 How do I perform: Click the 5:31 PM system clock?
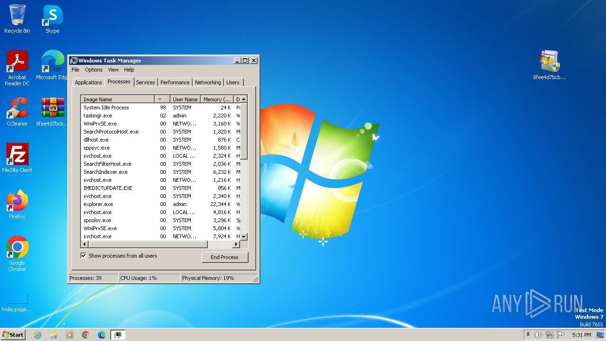tap(581, 335)
